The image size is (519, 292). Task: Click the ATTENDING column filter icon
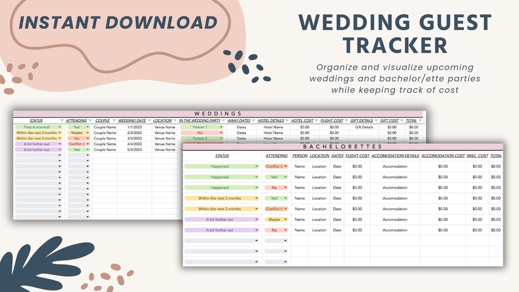coord(89,120)
